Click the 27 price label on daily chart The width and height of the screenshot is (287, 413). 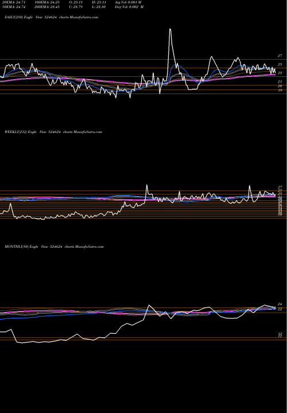pos(280,56)
